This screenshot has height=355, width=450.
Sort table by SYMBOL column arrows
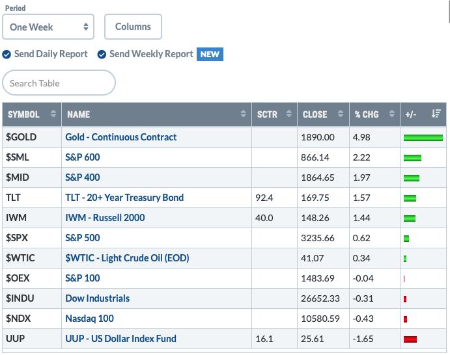53,114
